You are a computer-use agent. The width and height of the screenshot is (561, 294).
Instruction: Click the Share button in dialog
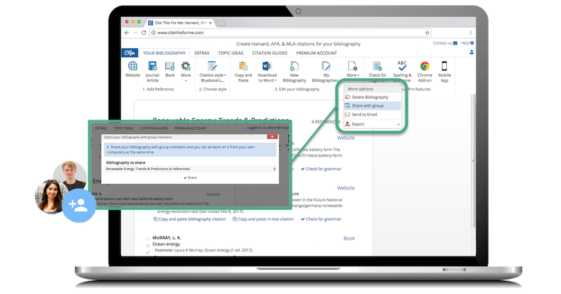(190, 177)
